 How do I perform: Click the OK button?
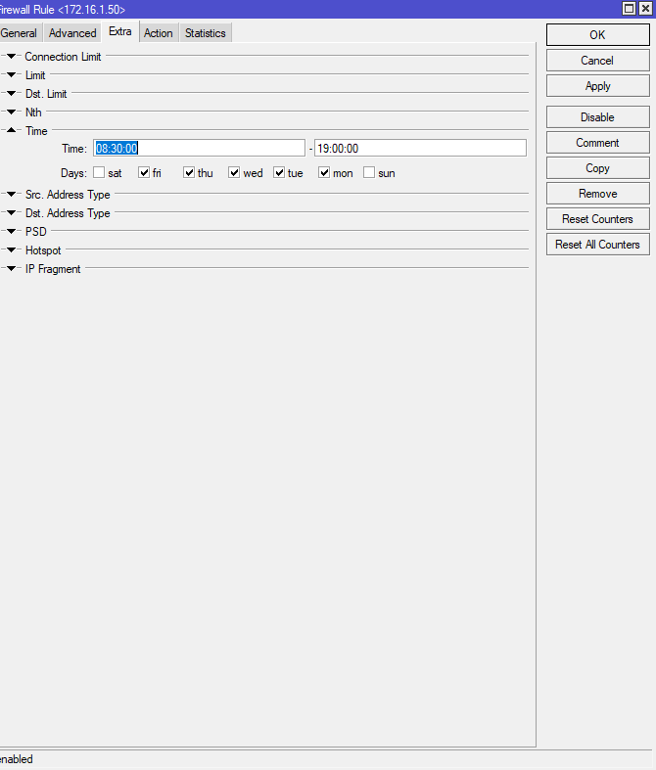pos(597,35)
